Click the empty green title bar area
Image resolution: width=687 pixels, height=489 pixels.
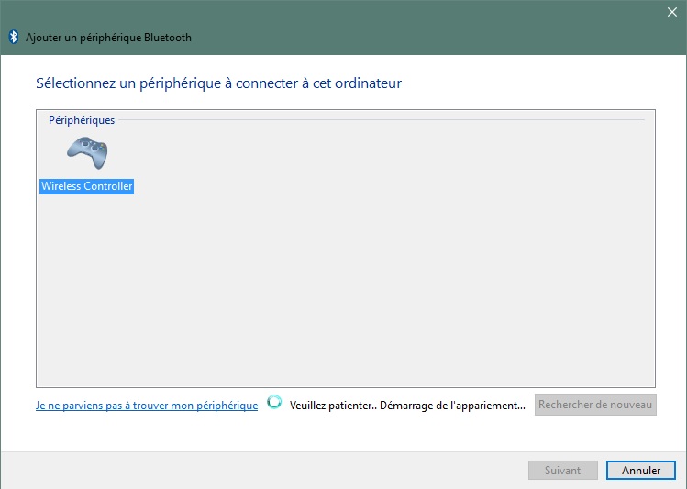tap(416, 28)
